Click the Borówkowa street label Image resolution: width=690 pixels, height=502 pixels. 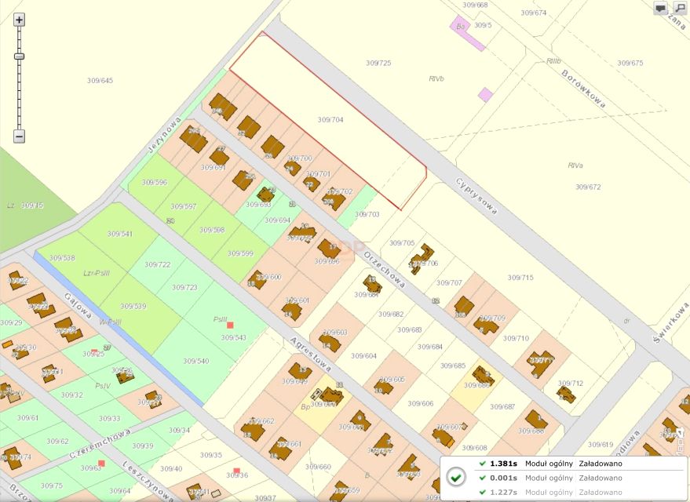click(583, 89)
